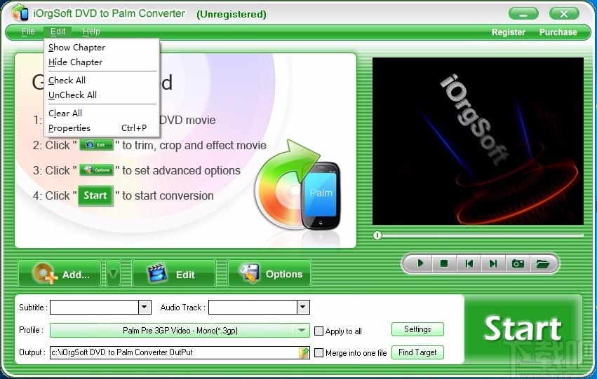The image size is (597, 379).
Task: Click the small Start icon in instructions
Action: point(95,195)
